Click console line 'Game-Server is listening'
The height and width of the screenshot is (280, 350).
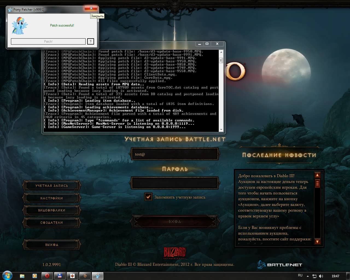click(x=115, y=127)
